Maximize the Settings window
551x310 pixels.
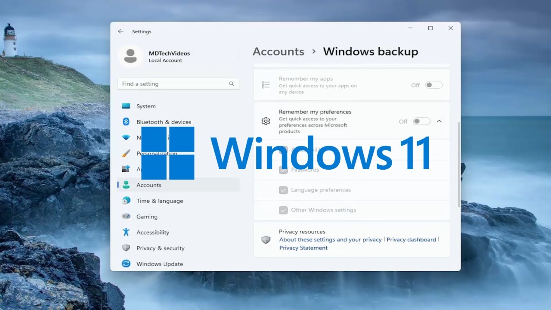click(430, 28)
